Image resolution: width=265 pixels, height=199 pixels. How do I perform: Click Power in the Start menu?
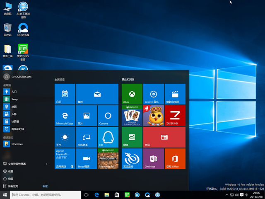[11, 179]
